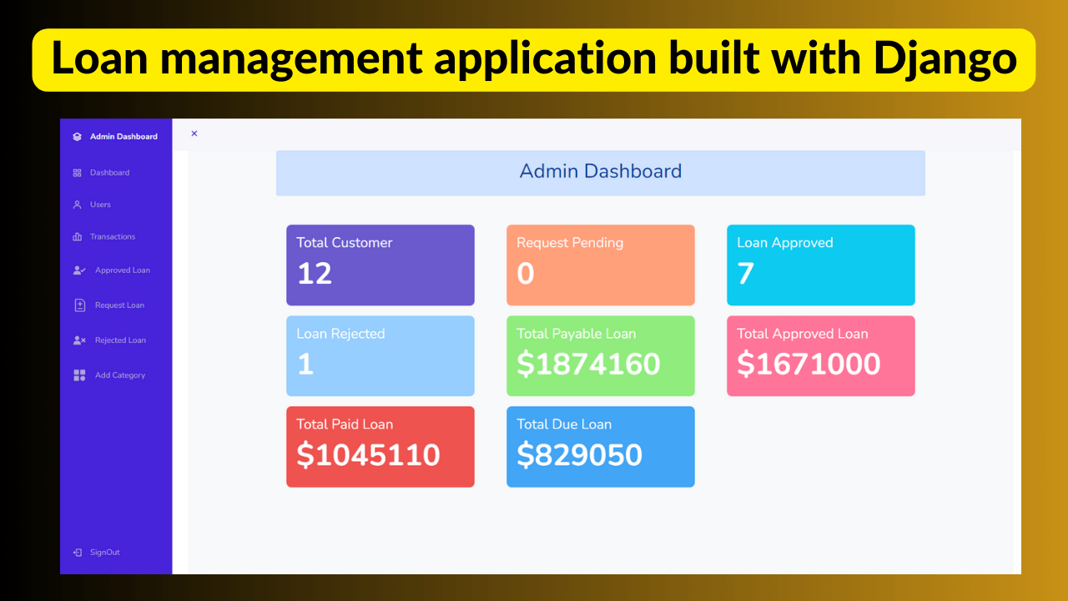This screenshot has height=601, width=1068.
Task: Click the Approved Loan user-check icon
Action: point(79,270)
